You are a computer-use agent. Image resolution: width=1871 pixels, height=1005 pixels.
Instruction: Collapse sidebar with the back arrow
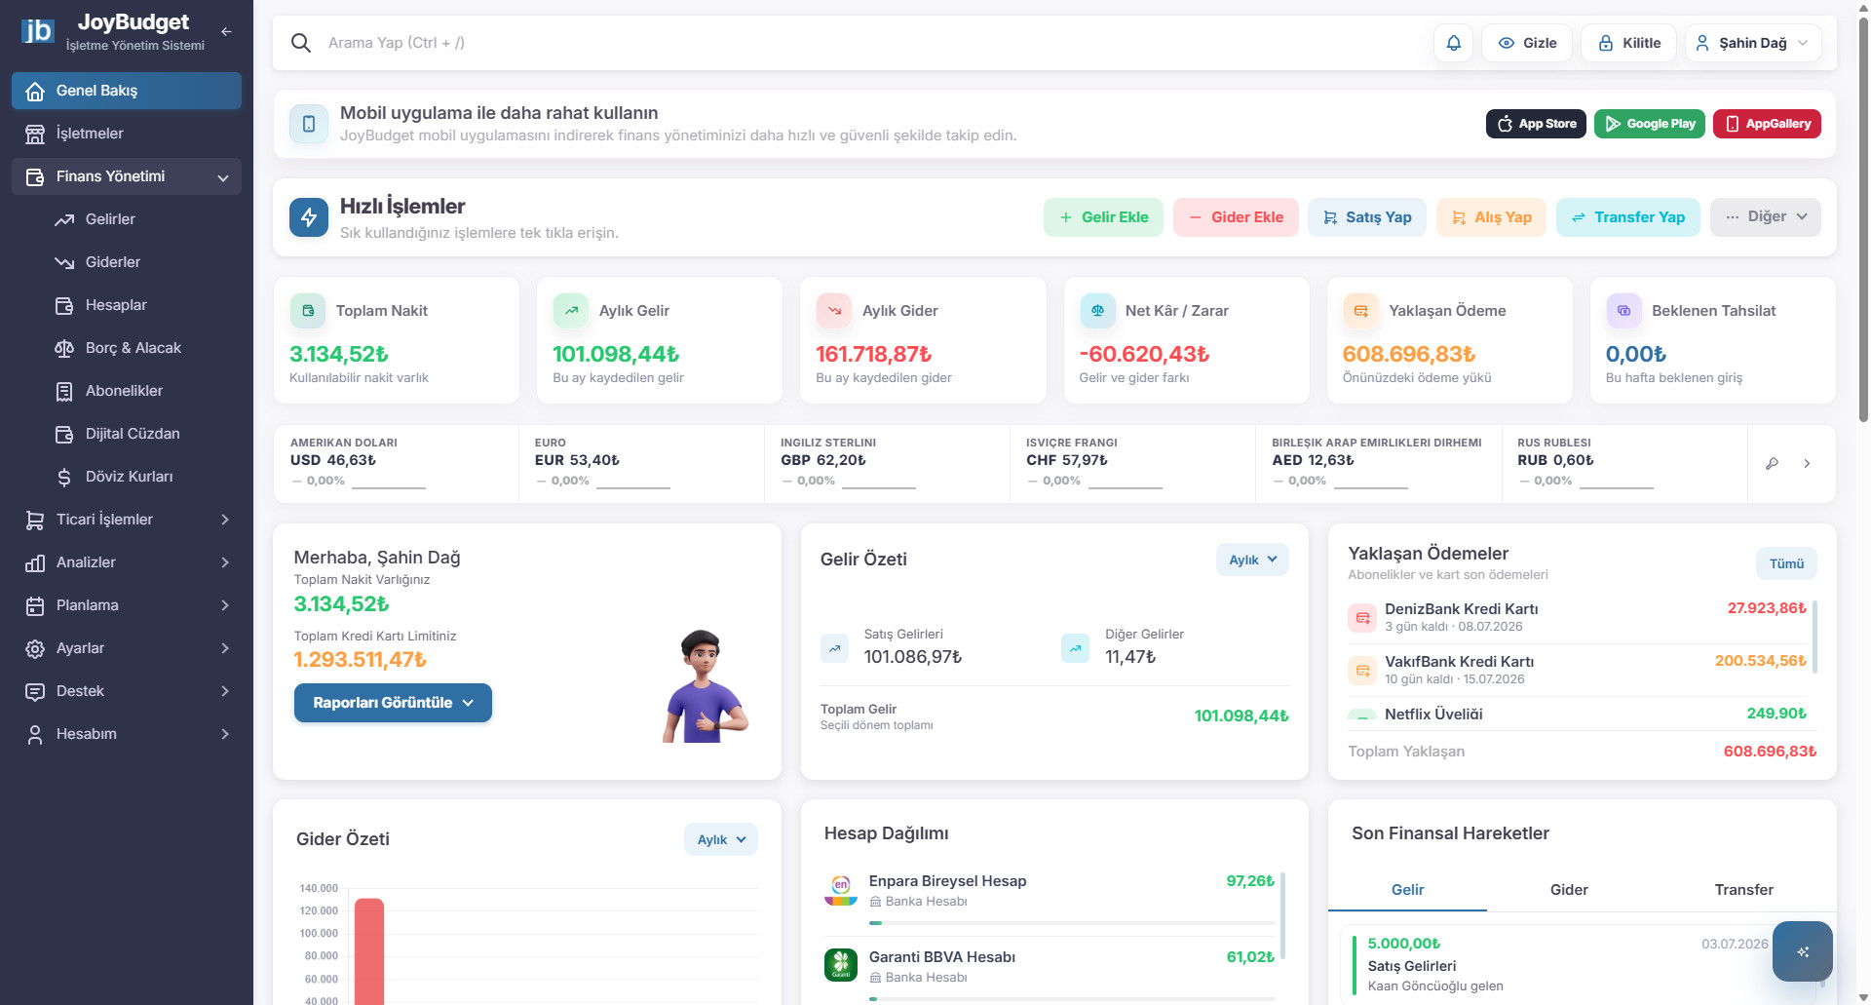(226, 31)
